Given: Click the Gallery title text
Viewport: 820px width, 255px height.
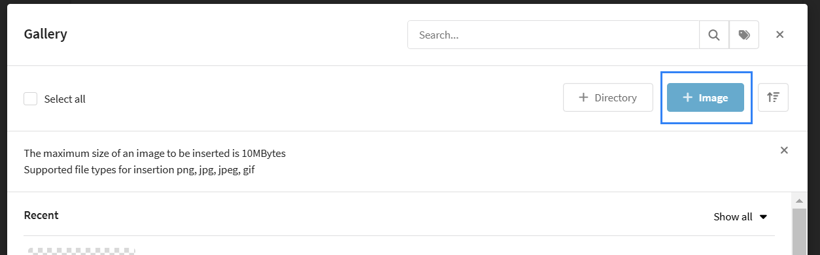Looking at the screenshot, I should 46,34.
